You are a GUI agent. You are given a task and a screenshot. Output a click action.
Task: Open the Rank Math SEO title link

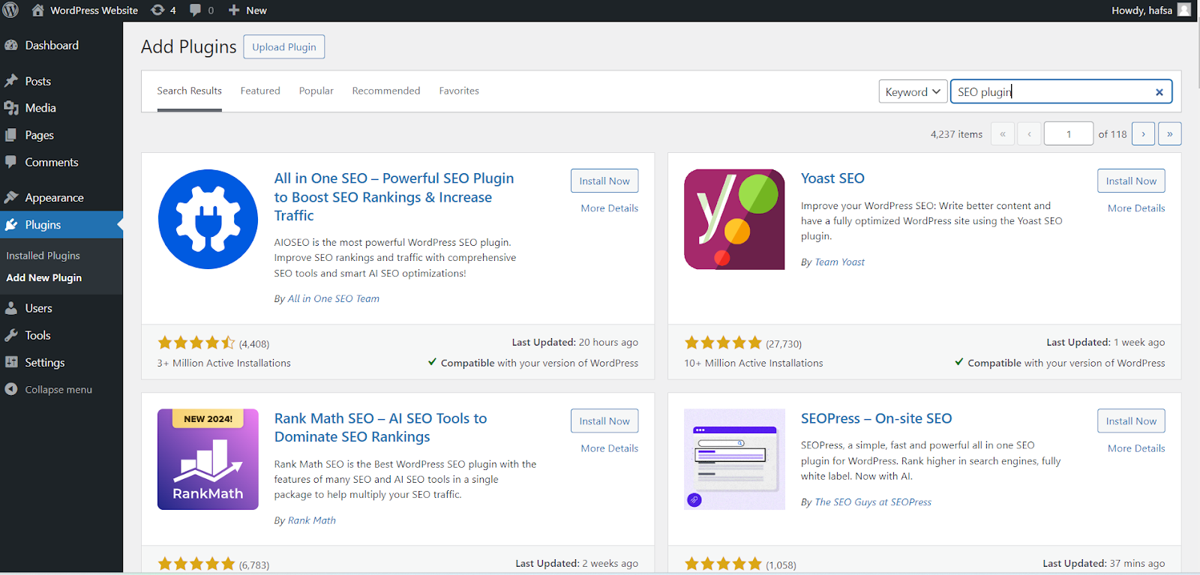pos(381,427)
